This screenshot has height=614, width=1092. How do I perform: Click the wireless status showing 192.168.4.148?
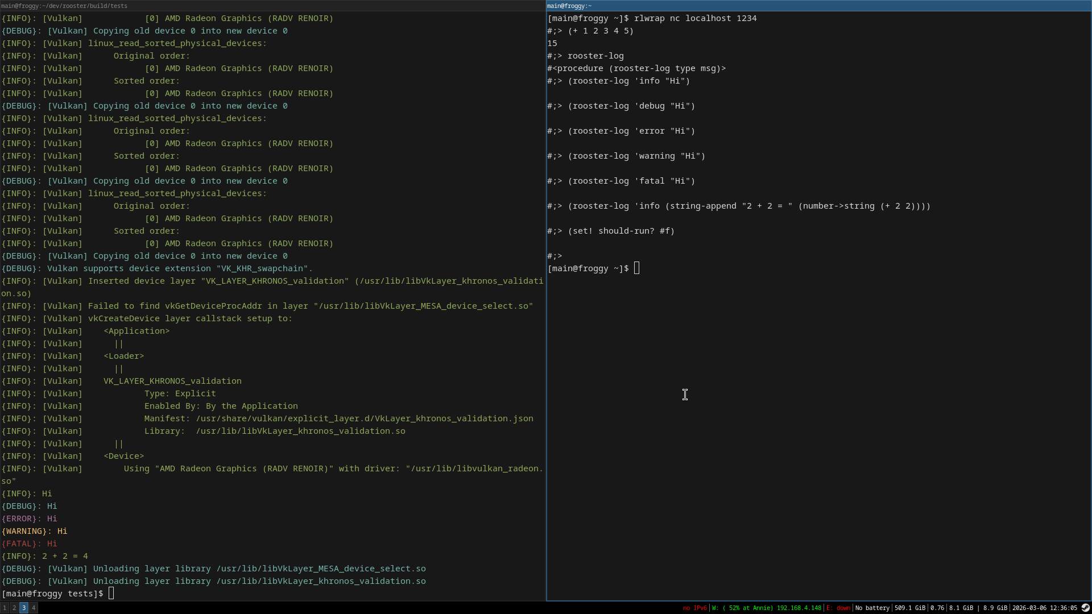point(767,608)
